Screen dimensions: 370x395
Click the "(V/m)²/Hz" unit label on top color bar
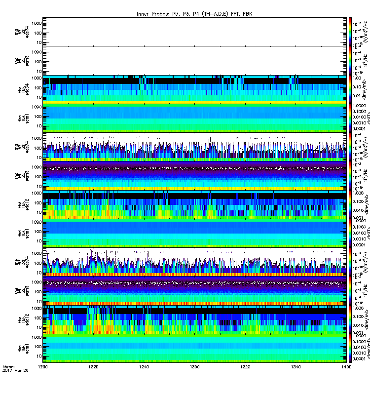click(367, 32)
